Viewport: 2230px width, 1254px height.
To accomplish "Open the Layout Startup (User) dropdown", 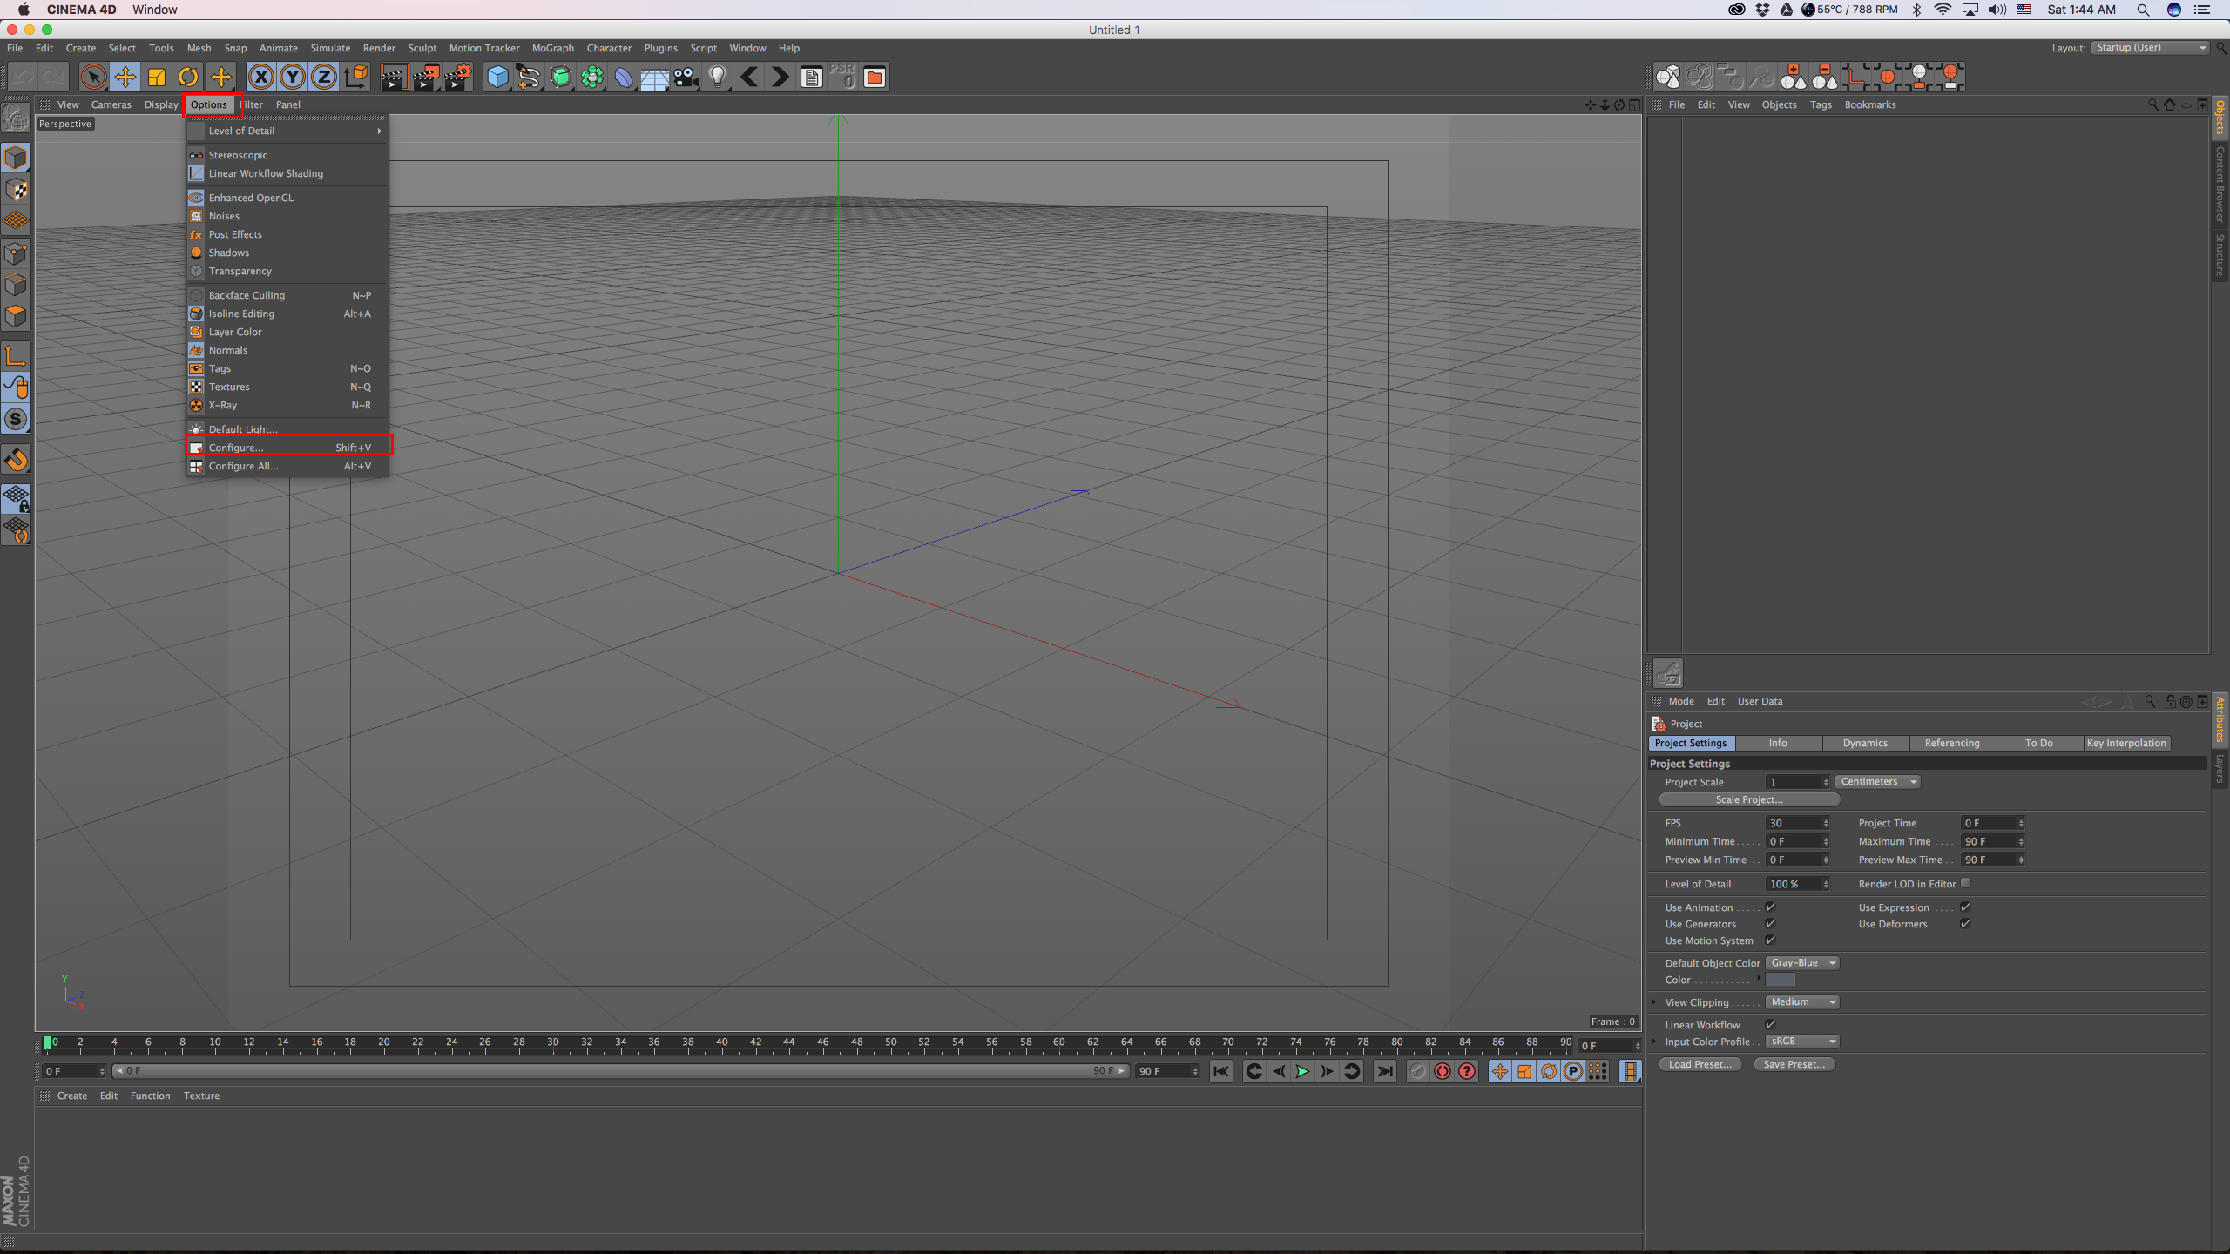I will [2150, 48].
